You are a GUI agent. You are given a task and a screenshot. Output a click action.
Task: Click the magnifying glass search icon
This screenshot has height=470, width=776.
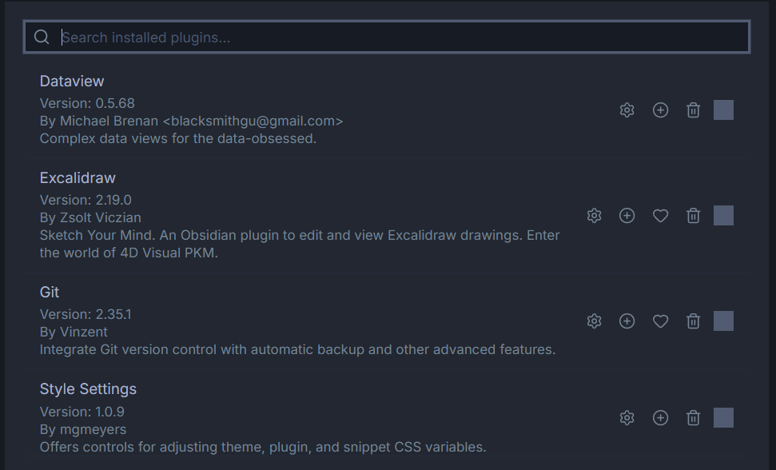click(x=42, y=38)
